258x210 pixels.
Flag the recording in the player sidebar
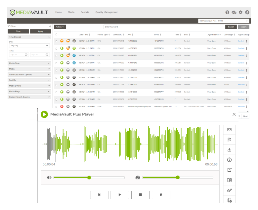coord(229,140)
